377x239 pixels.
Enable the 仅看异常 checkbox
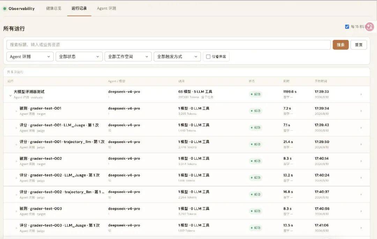(208, 57)
